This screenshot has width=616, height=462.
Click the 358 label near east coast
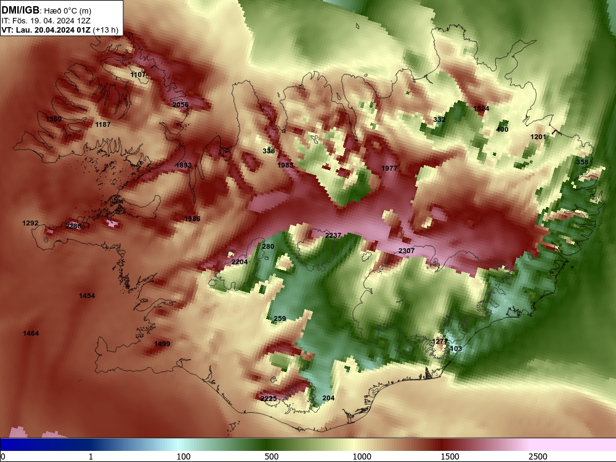pos(582,162)
